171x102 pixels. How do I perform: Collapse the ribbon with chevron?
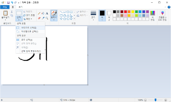click(165, 7)
